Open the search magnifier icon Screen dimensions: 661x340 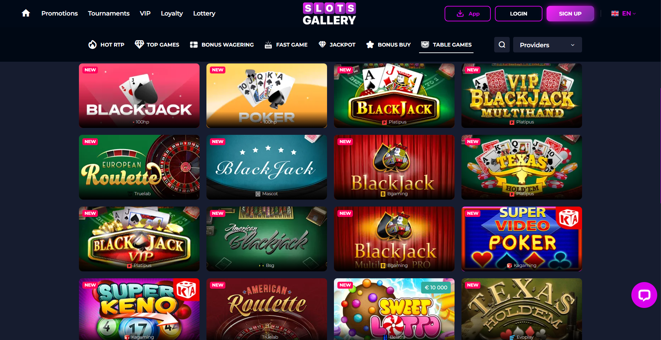pyautogui.click(x=502, y=45)
